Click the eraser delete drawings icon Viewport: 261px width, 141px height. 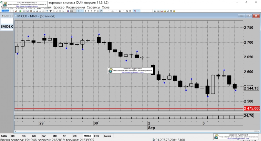130,11
